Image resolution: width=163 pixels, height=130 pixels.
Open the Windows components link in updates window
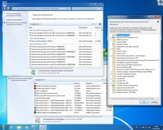tap(17, 23)
